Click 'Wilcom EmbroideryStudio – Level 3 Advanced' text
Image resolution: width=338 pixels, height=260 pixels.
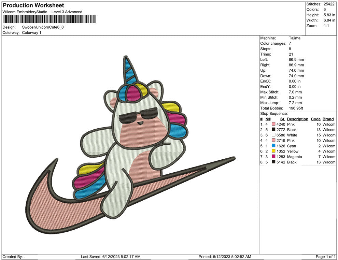tap(42, 12)
